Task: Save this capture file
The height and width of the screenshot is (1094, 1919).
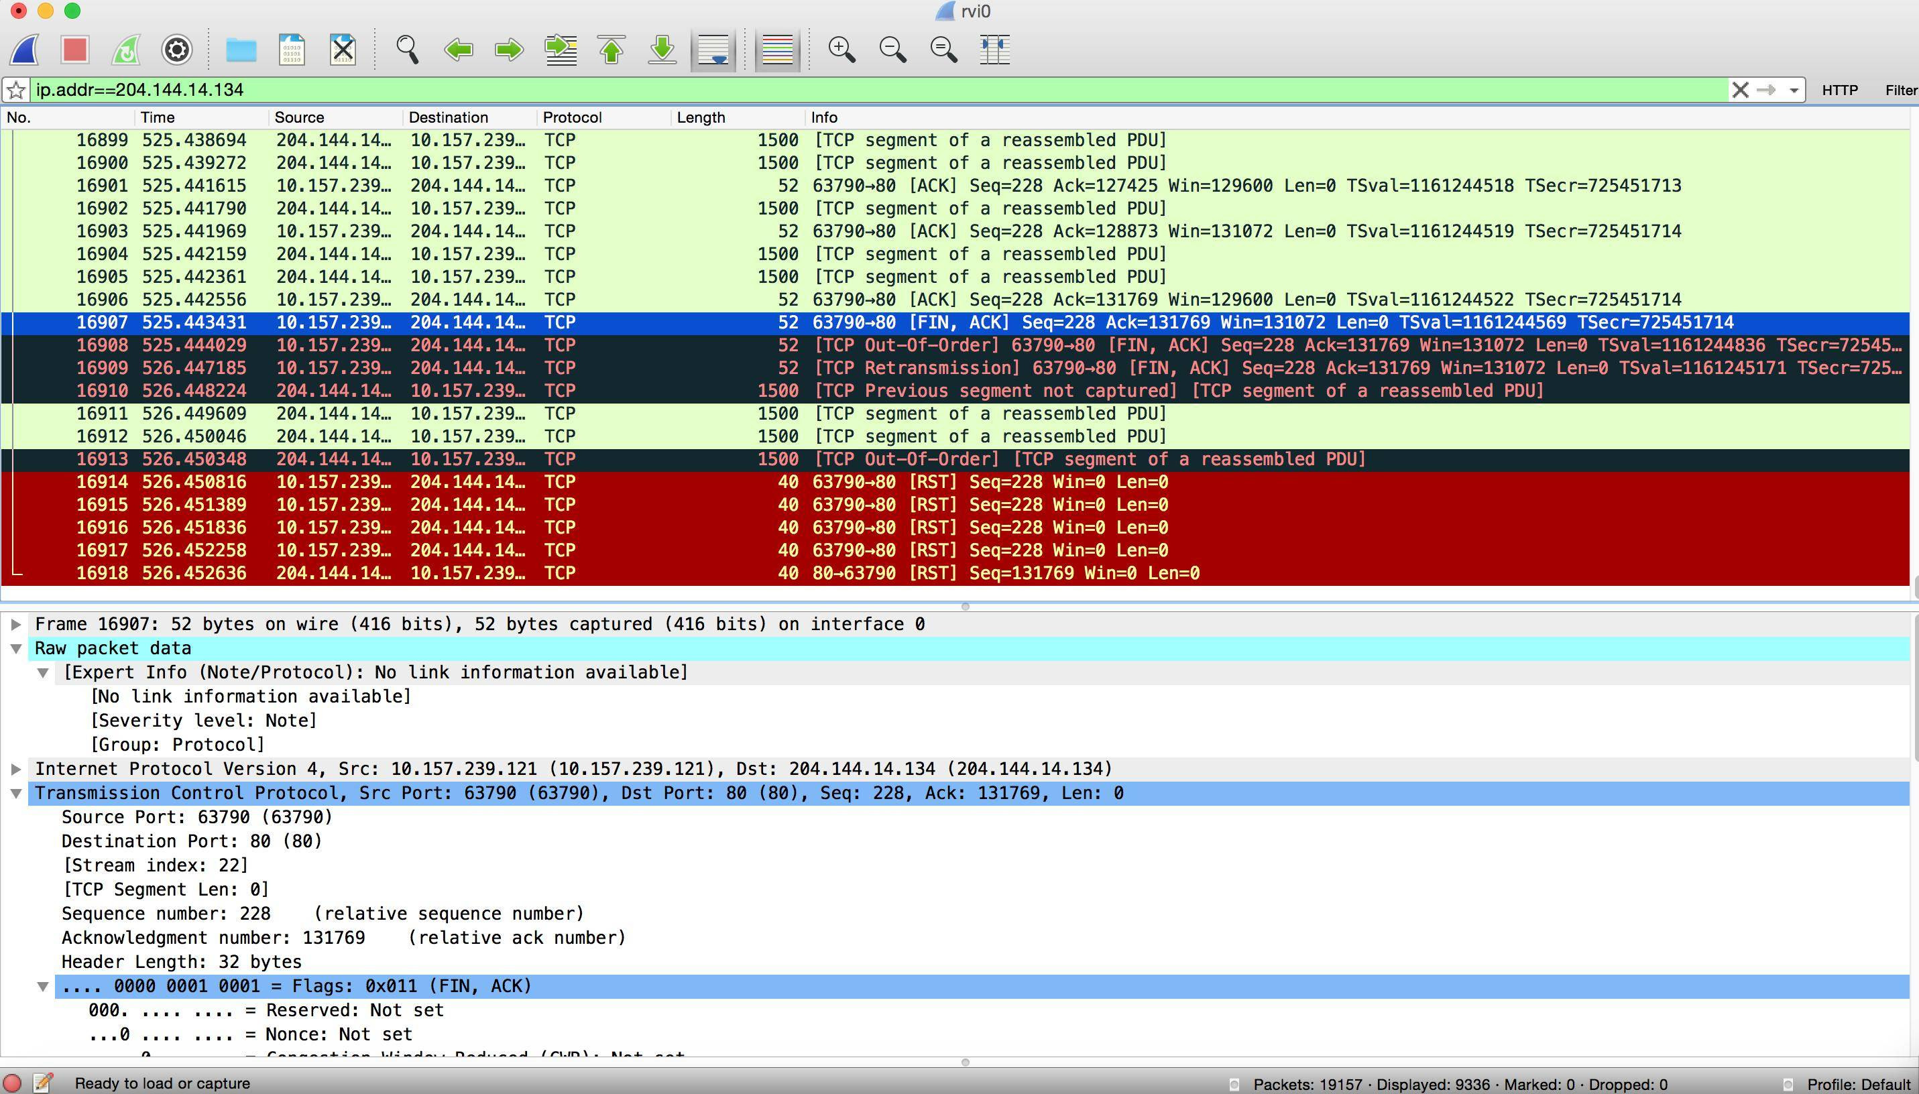Action: [x=292, y=50]
